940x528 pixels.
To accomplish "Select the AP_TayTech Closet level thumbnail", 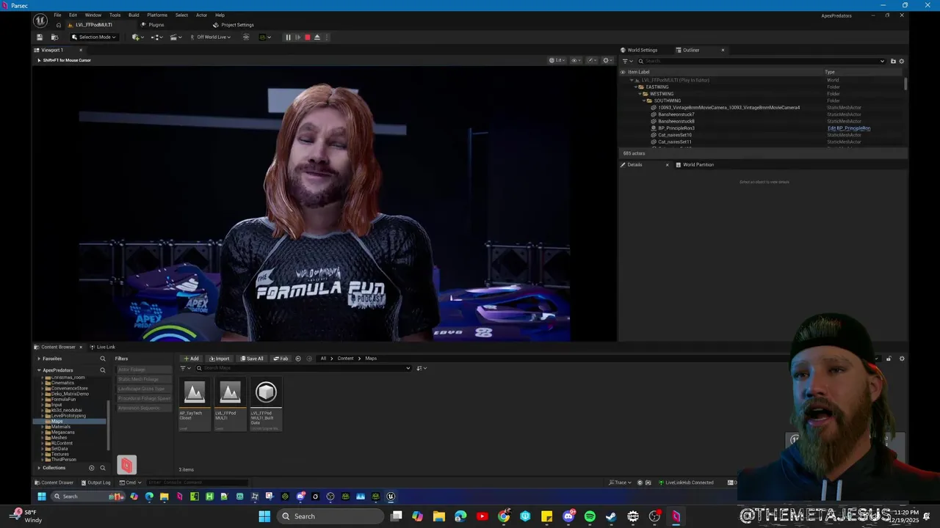I will [195, 404].
